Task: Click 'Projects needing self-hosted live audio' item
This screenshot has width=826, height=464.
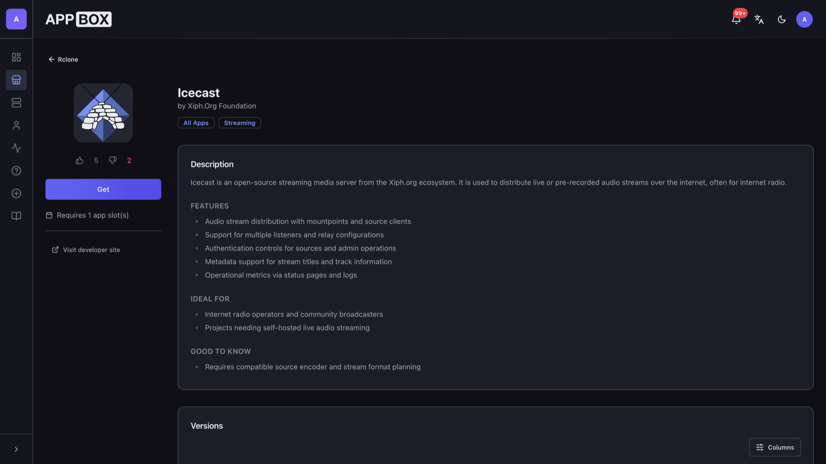Action: coord(287,328)
